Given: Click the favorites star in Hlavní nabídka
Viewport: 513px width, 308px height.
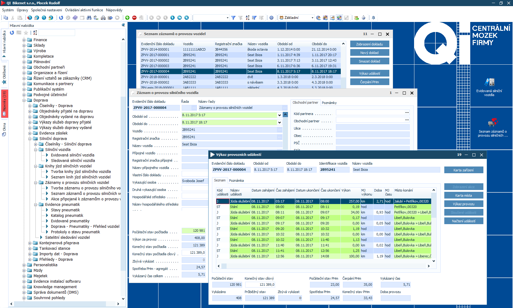Looking at the screenshot, I should click(26, 33).
